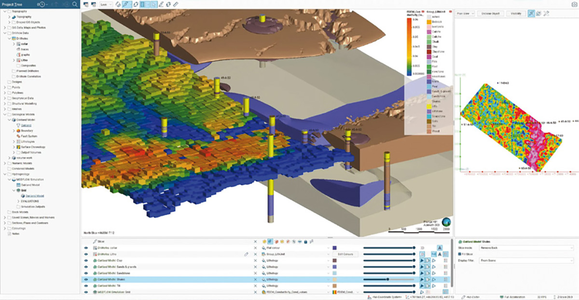This screenshot has height=300, width=579.
Task: Click Edit Colours button on Drillholes Litho row
Action: pyautogui.click(x=345, y=254)
